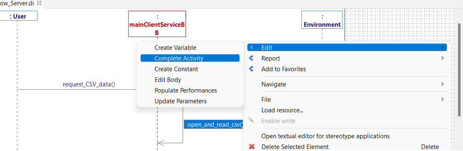Screen dimensions: 463x151
Task: Click the red X delete icon
Action: click(x=251, y=146)
